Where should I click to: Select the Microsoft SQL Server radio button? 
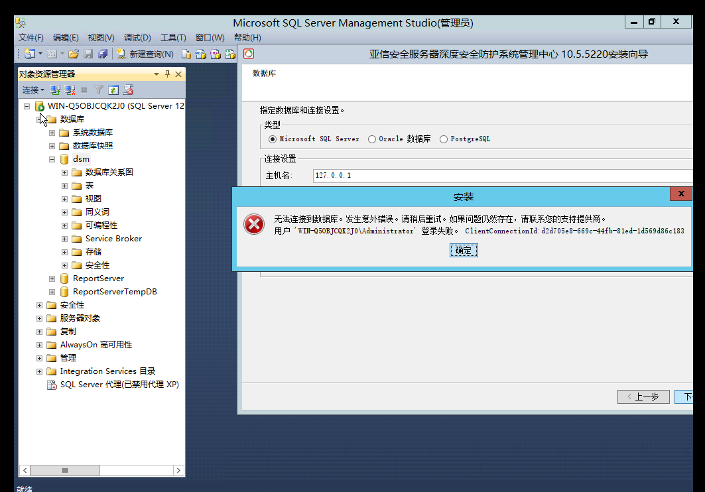pyautogui.click(x=273, y=139)
